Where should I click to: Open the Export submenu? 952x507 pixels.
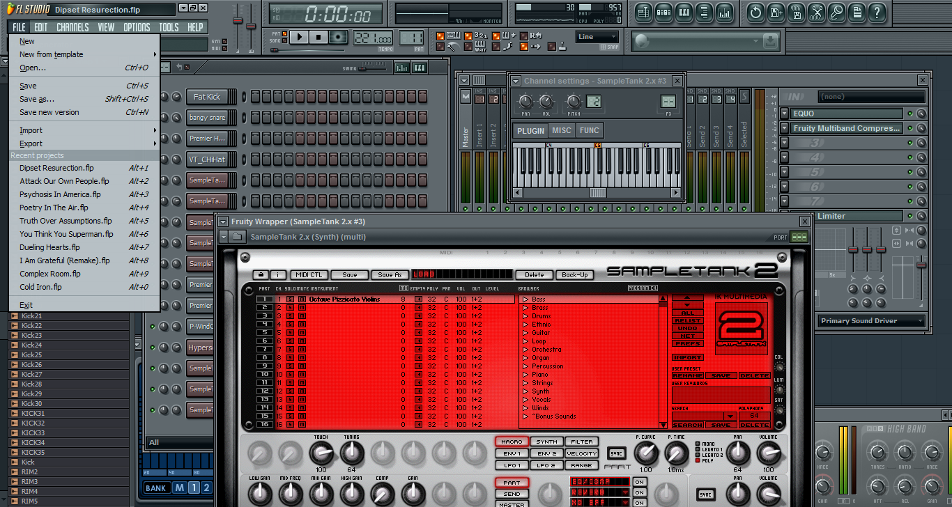[84, 143]
